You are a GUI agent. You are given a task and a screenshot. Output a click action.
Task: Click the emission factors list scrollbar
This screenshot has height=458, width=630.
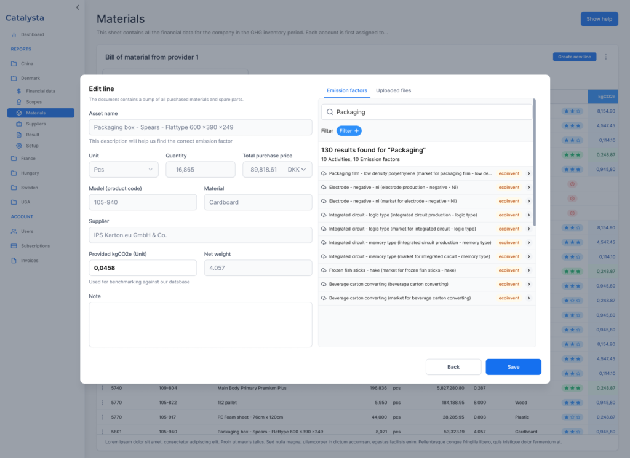point(534,161)
